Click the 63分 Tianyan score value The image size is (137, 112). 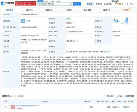click(116, 21)
